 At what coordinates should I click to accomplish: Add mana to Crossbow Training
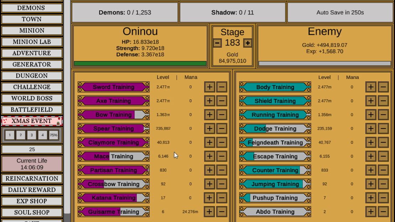(209, 184)
